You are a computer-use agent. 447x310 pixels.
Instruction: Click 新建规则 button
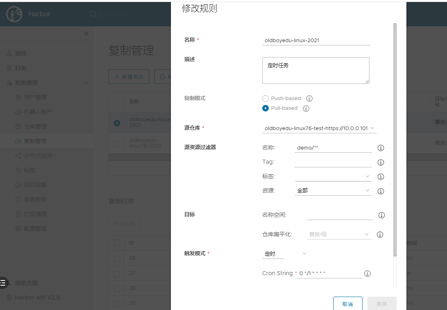[x=129, y=77]
